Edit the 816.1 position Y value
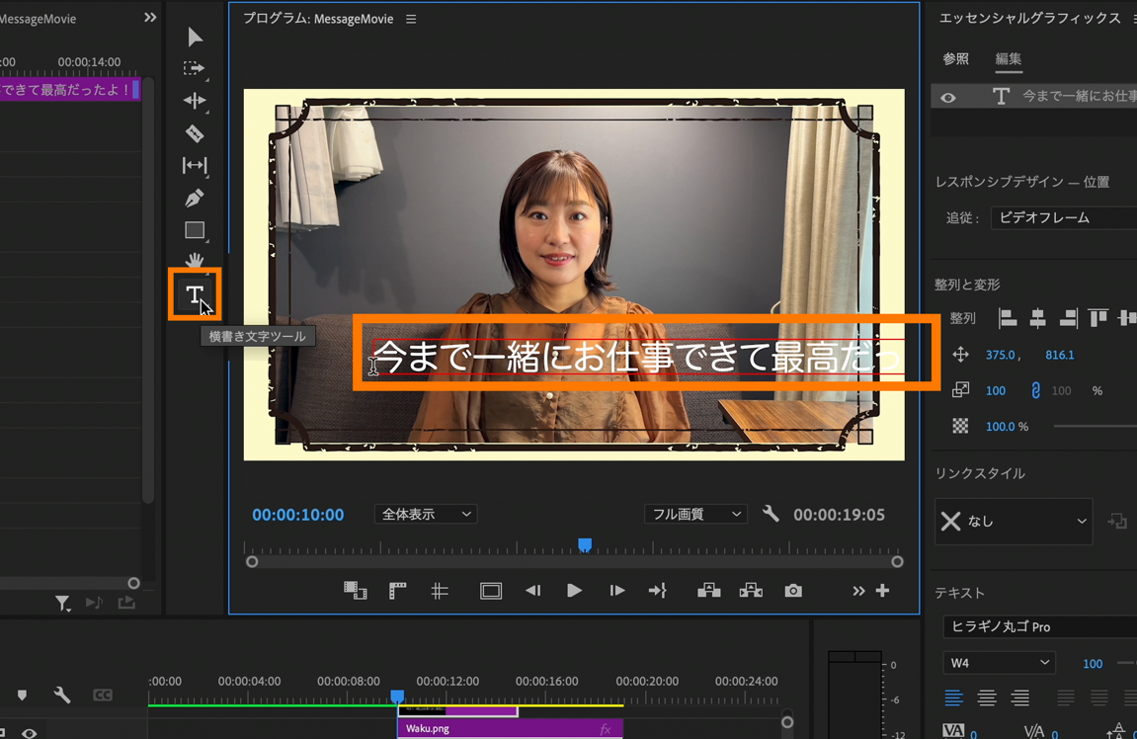 (1059, 355)
